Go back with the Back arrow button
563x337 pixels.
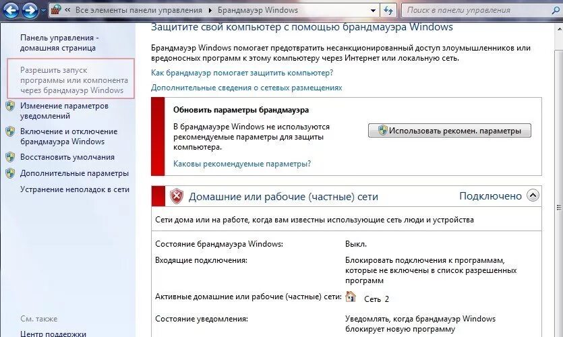[11, 10]
